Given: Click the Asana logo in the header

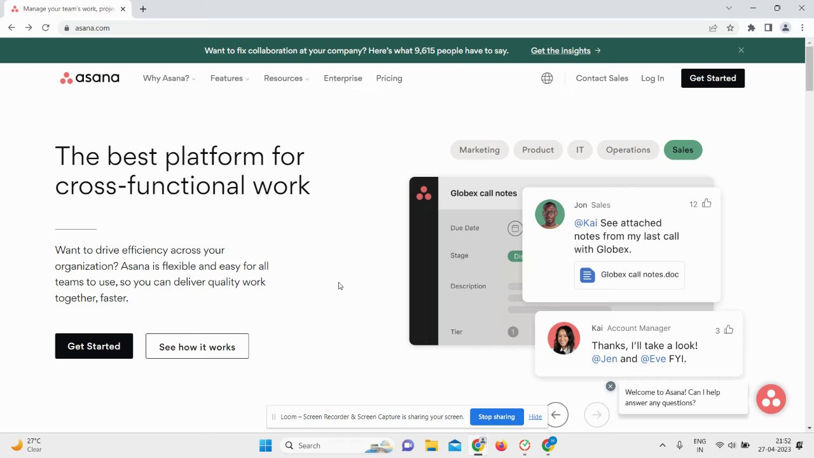Looking at the screenshot, I should click(x=90, y=78).
